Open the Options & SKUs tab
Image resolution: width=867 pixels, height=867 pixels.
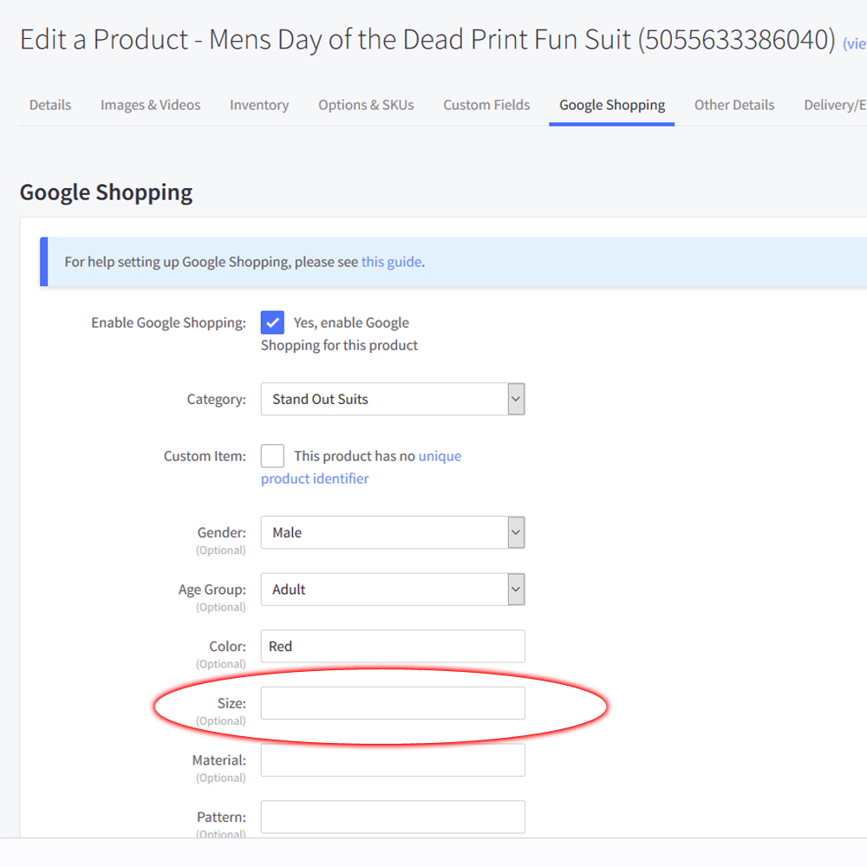click(366, 105)
